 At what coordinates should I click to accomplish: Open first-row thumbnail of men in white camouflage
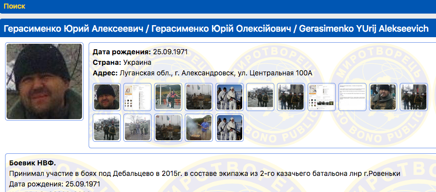[230, 97]
